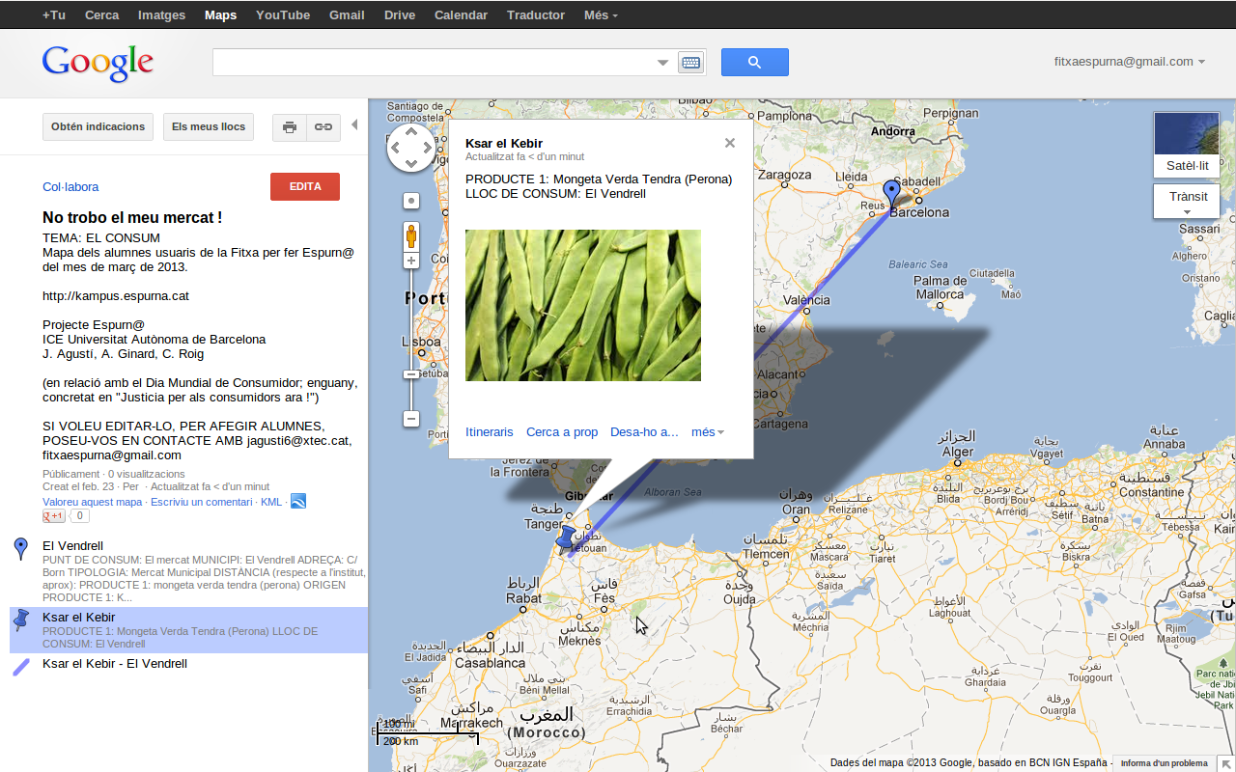Click Valoreu aquest mapa link
The height and width of the screenshot is (772, 1236).
(93, 502)
